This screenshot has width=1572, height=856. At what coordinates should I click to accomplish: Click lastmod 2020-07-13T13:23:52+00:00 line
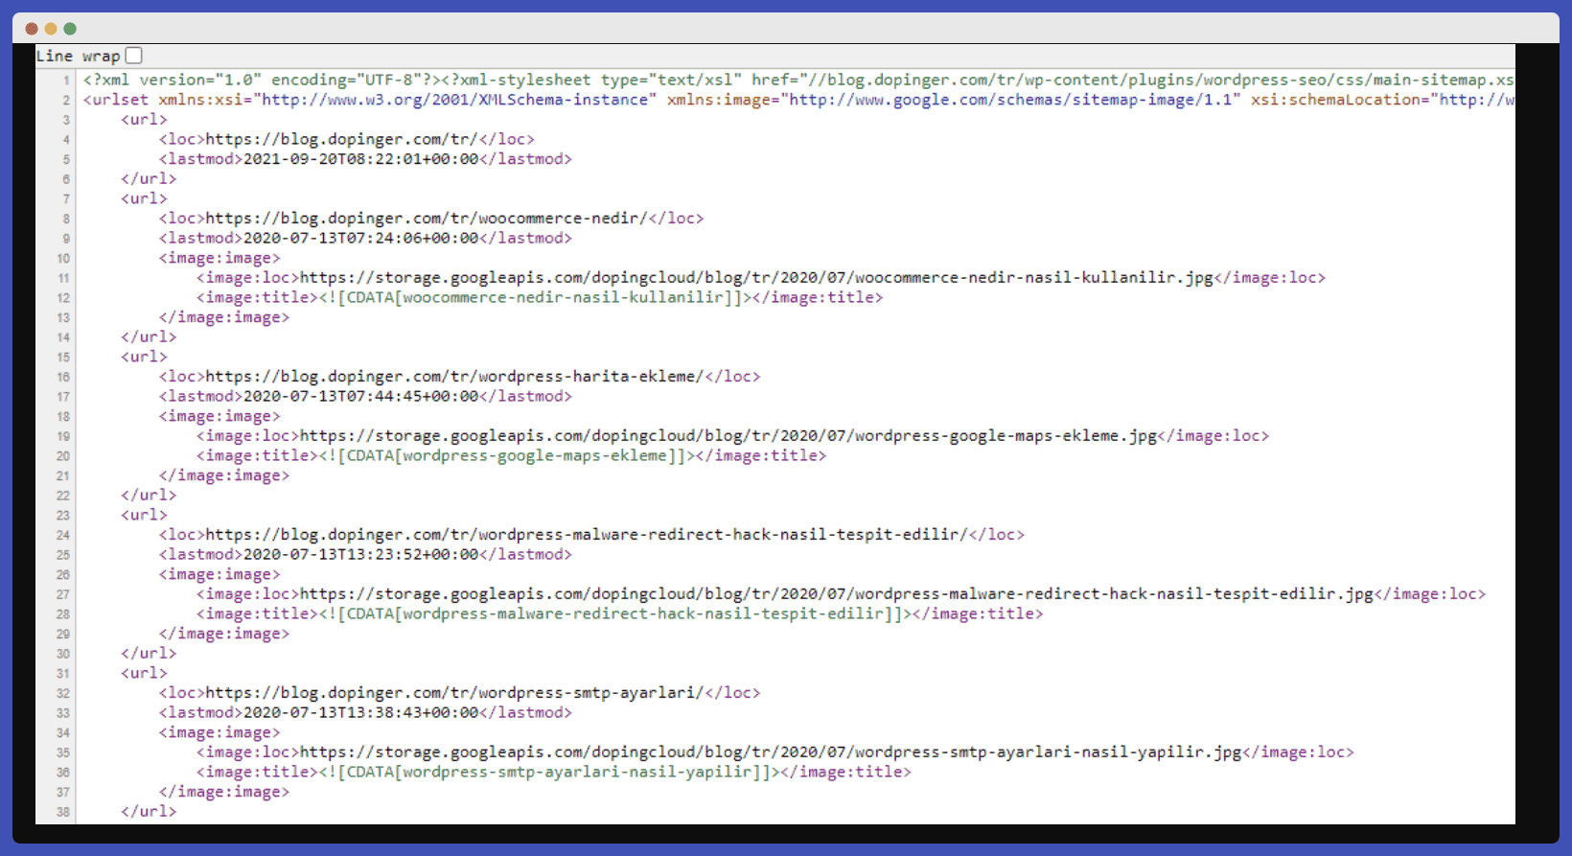tap(365, 554)
